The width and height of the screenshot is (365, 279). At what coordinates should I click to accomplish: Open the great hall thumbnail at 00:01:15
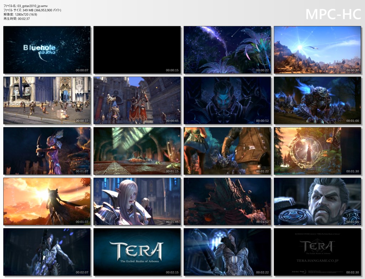(x=137, y=151)
